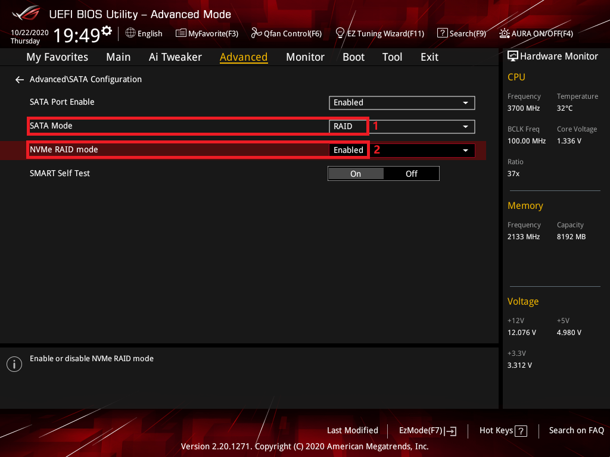Open the NVMe RAID mode dropdown
This screenshot has width=610, height=457.
coord(402,151)
